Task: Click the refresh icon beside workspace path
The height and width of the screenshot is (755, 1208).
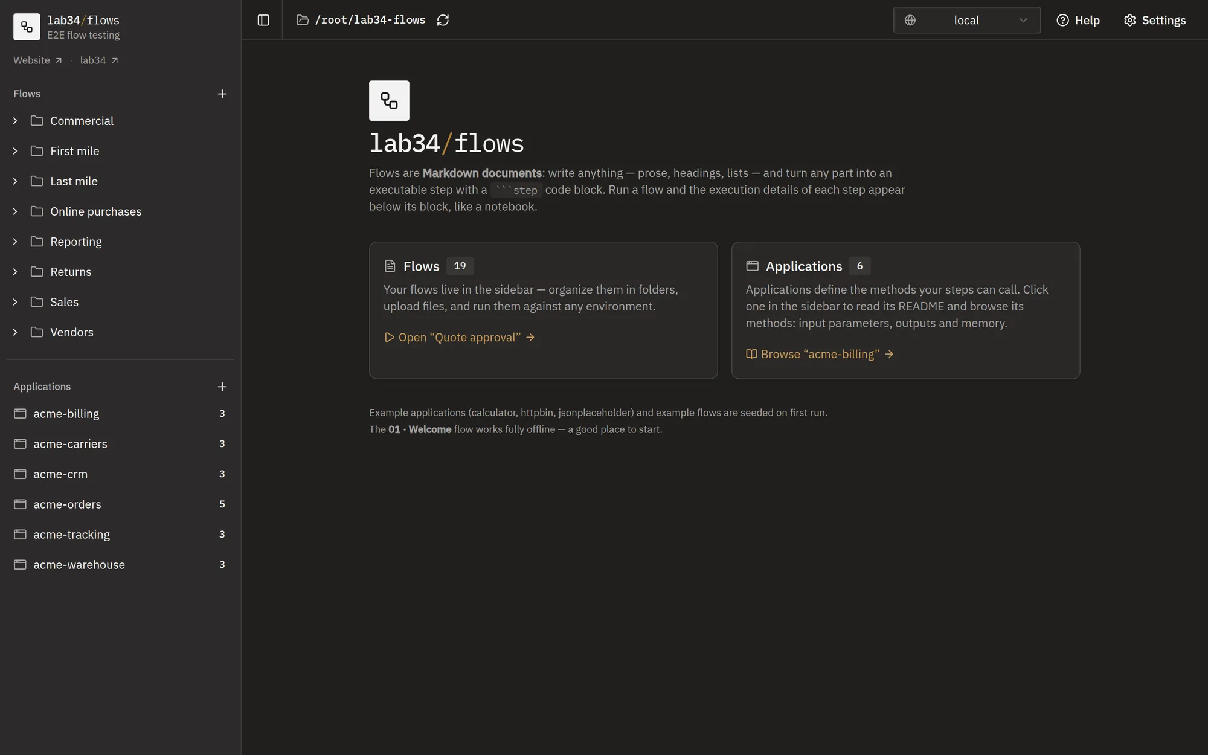Action: (x=443, y=20)
